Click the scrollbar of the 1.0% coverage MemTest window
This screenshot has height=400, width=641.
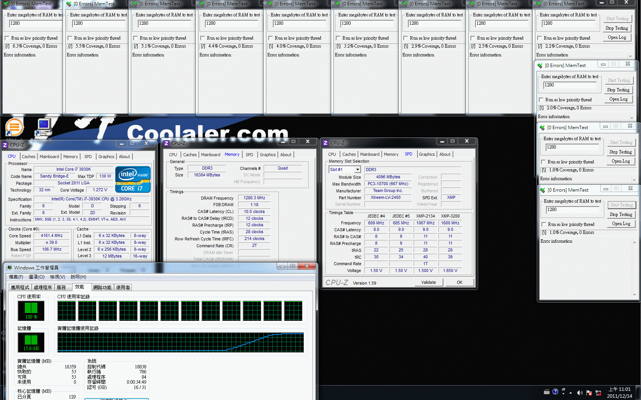[635, 268]
